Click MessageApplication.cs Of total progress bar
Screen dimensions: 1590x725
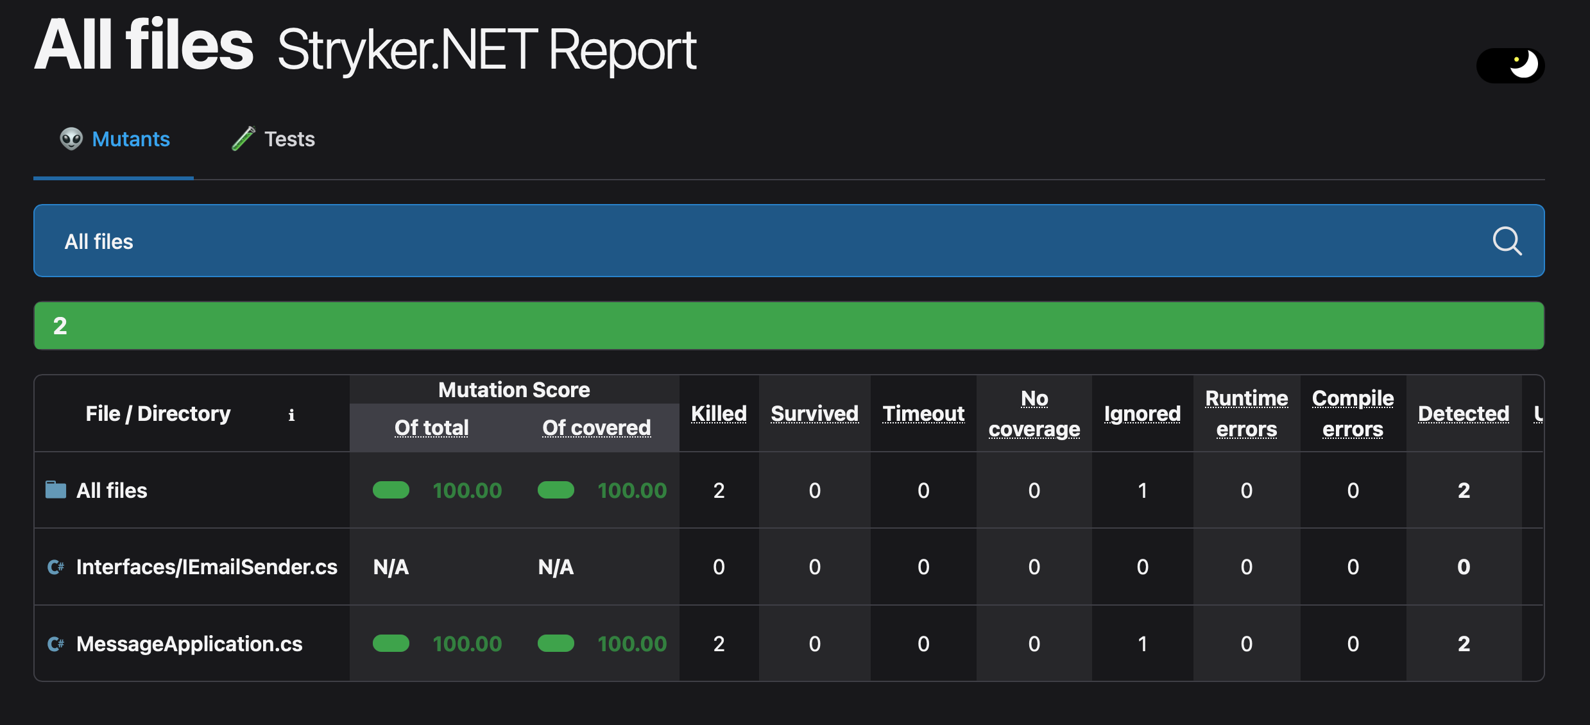(x=391, y=644)
